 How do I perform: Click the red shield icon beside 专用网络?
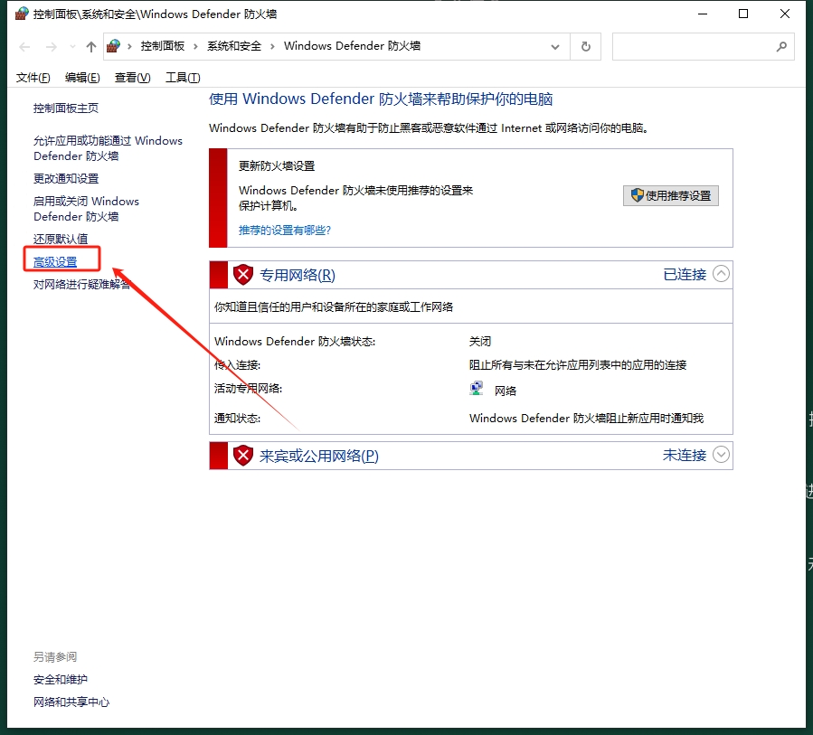coord(242,275)
